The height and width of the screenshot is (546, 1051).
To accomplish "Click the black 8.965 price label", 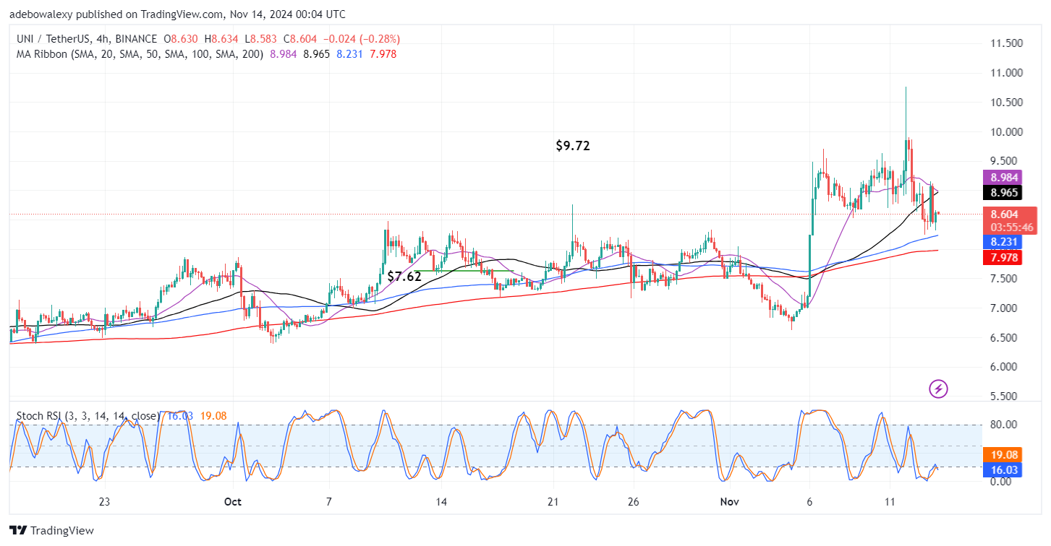I will (1002, 193).
